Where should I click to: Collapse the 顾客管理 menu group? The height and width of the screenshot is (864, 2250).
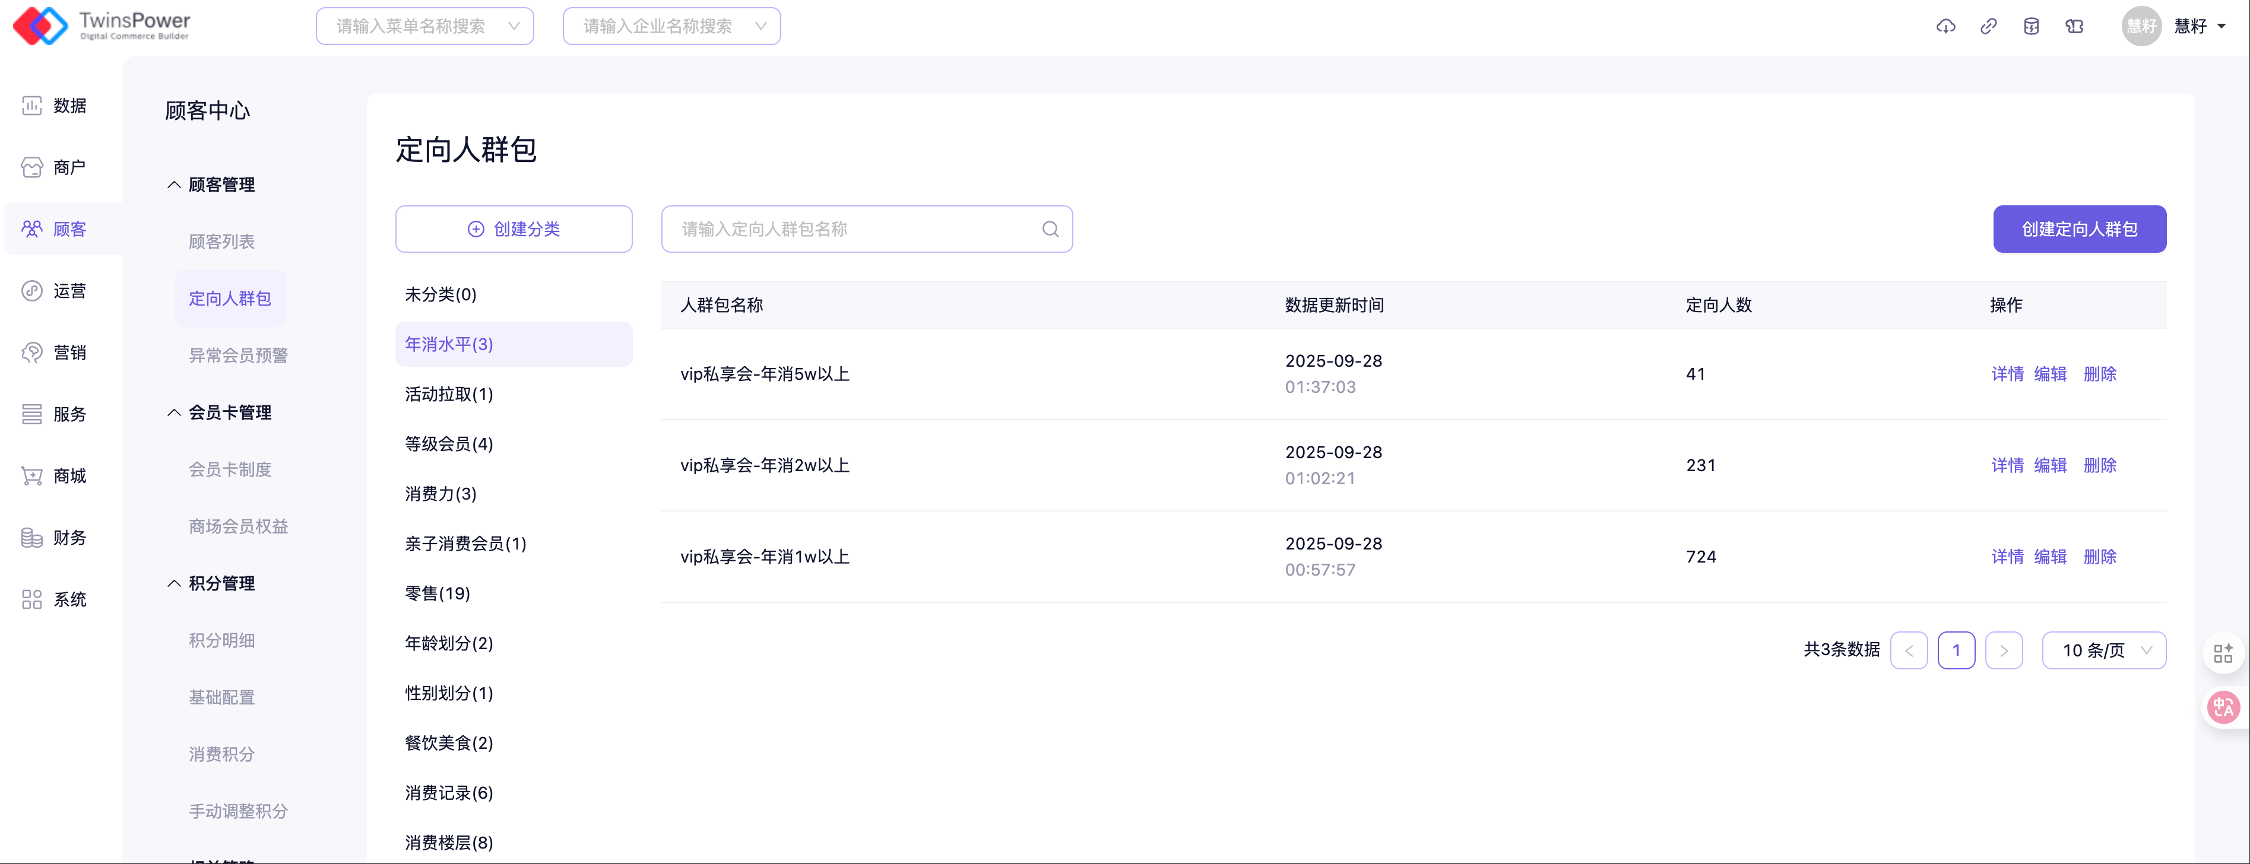coord(211,184)
